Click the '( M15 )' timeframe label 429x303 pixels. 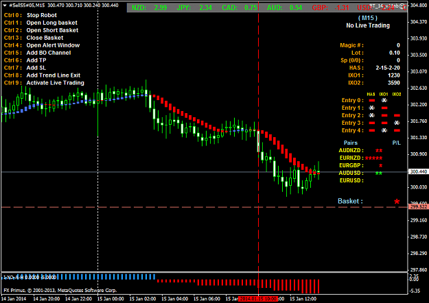coord(368,18)
